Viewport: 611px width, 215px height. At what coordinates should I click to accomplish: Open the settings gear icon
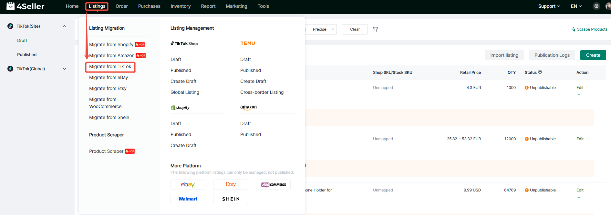(596, 6)
